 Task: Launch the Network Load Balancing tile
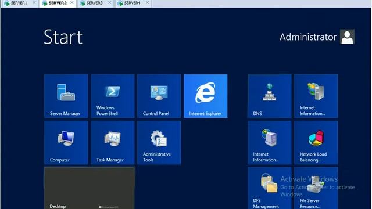(316, 142)
